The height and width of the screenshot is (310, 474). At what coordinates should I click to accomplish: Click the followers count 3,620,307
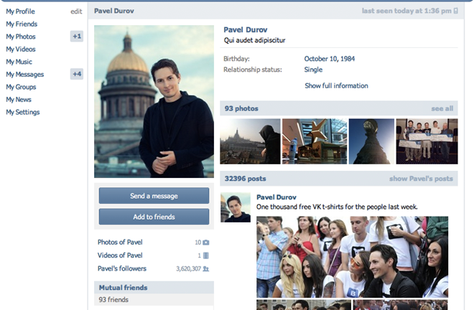[189, 268]
